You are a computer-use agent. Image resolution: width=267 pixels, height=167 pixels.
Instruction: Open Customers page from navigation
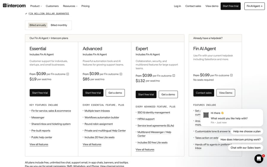tap(52, 6)
